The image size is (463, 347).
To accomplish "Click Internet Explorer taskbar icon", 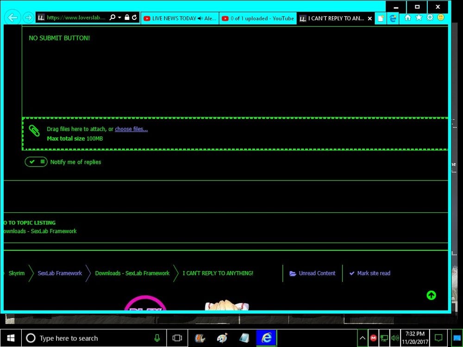I will point(266,338).
